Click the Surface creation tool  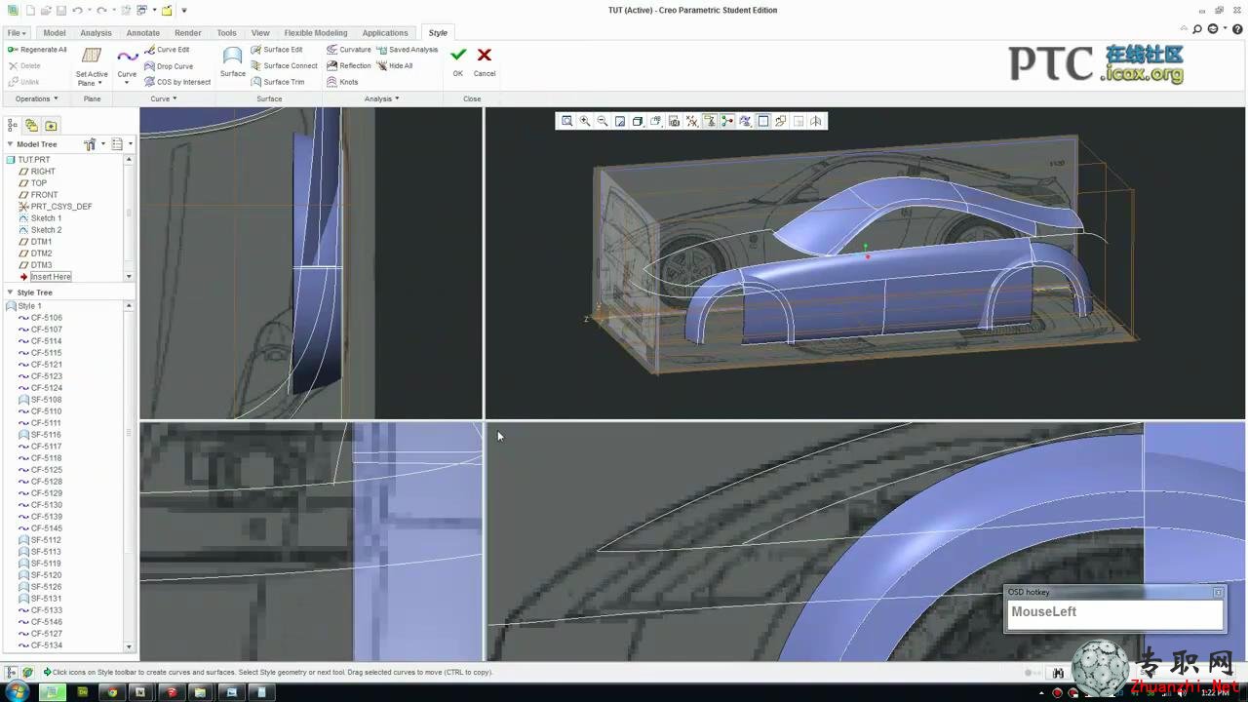click(232, 62)
